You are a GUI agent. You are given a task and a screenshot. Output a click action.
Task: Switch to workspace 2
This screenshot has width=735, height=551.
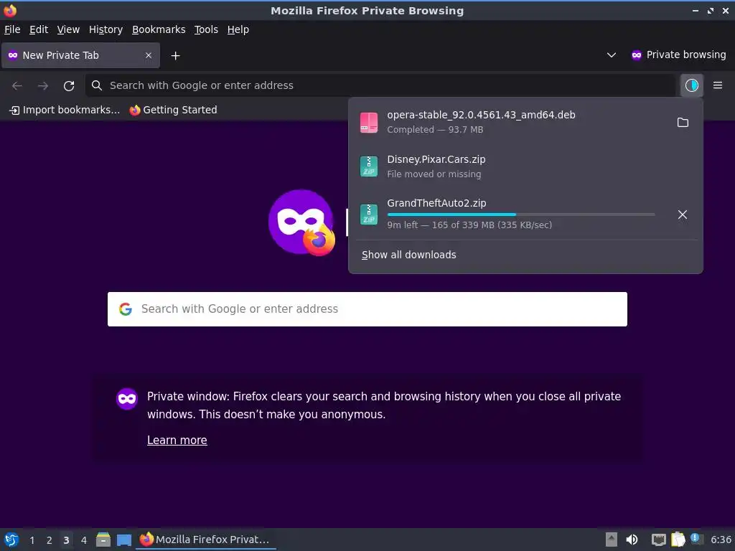50,540
